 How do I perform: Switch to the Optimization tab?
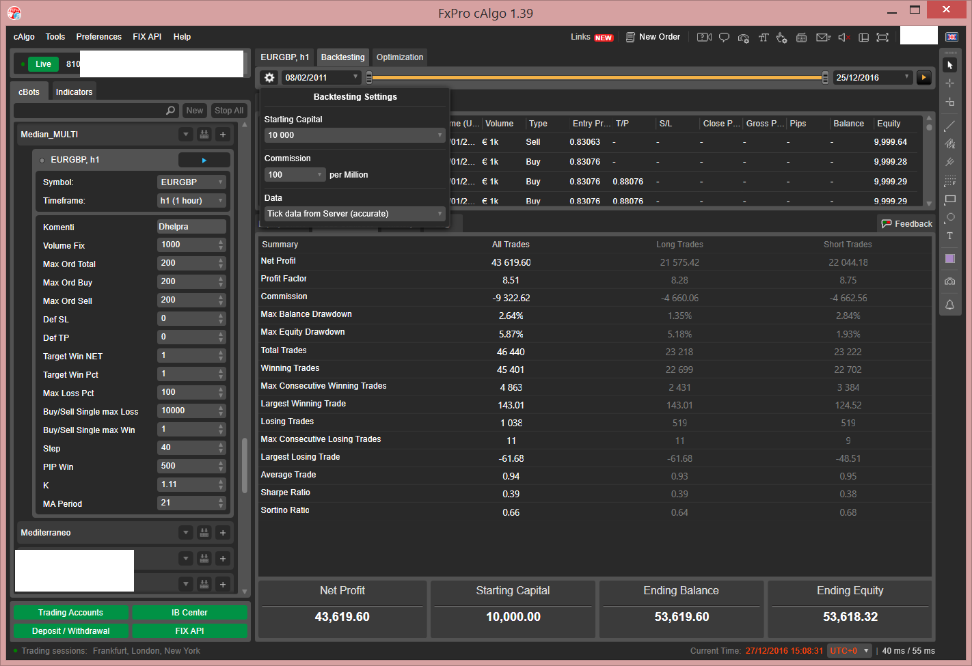pyautogui.click(x=400, y=57)
